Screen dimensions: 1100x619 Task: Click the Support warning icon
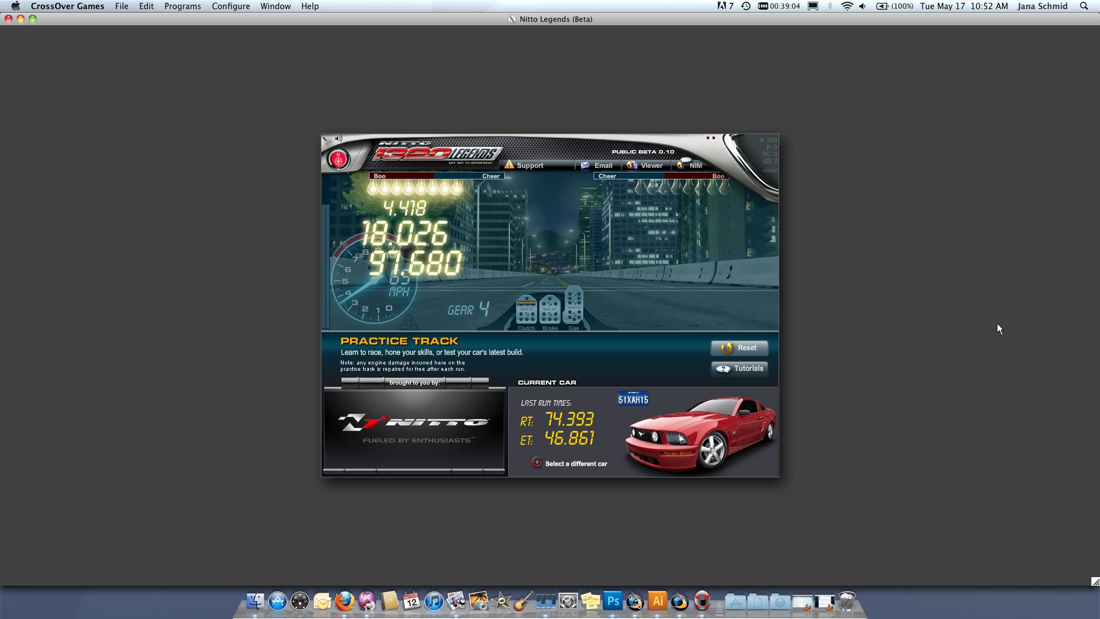(510, 165)
